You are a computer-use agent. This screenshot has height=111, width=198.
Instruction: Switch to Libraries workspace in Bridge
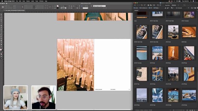174,5
